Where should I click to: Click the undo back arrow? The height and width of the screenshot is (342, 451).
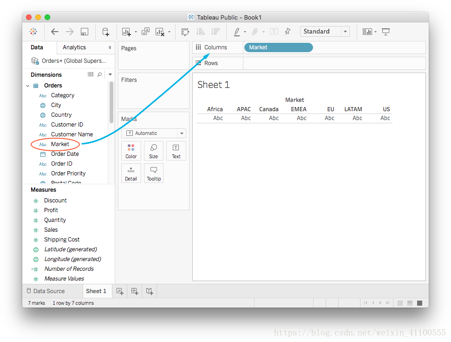click(x=55, y=31)
